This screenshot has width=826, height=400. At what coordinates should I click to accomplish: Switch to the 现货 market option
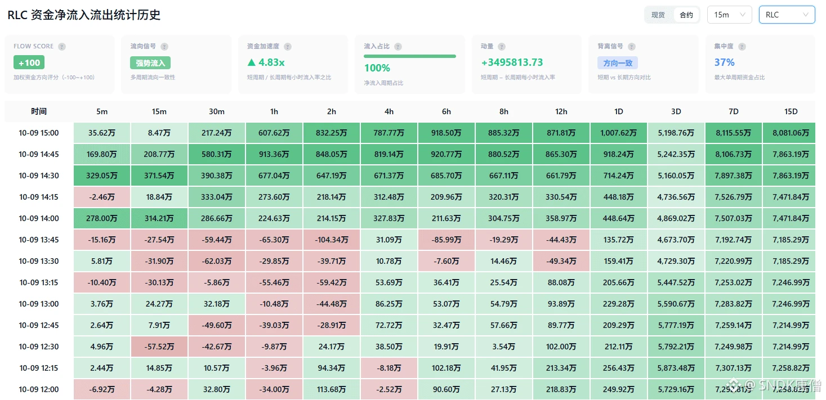(658, 15)
